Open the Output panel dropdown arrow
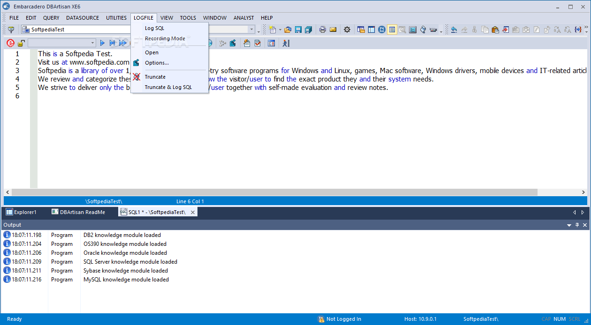Image resolution: width=591 pixels, height=325 pixels. click(x=569, y=225)
